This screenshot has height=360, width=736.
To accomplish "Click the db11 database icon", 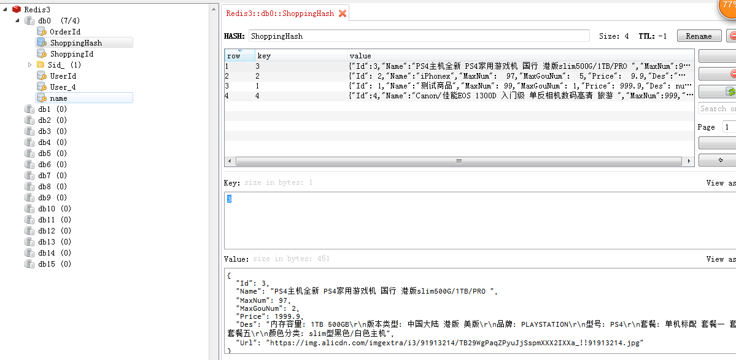I will [29, 219].
